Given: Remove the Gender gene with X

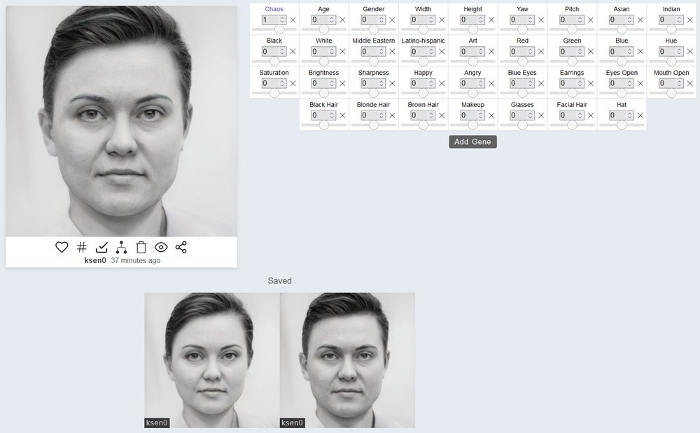Looking at the screenshot, I should (x=392, y=20).
